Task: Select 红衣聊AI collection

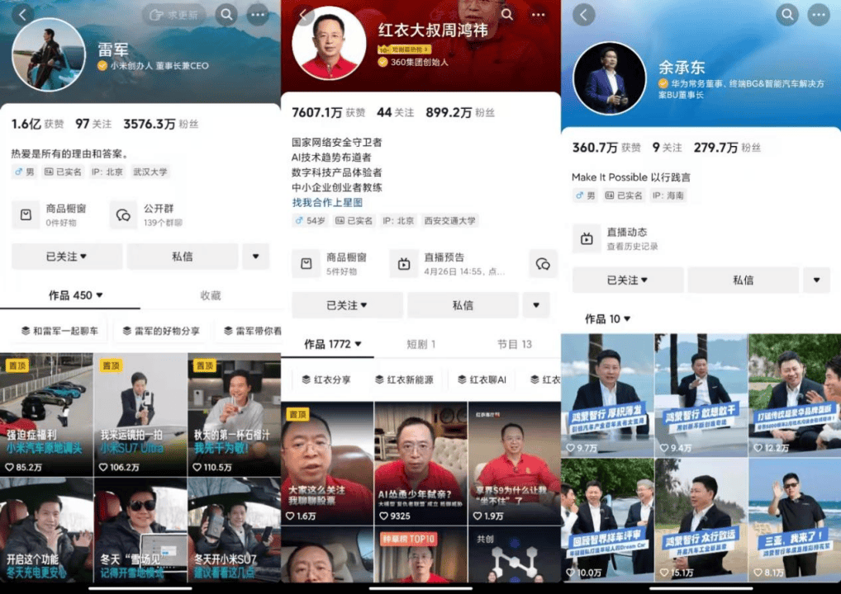Action: point(482,379)
